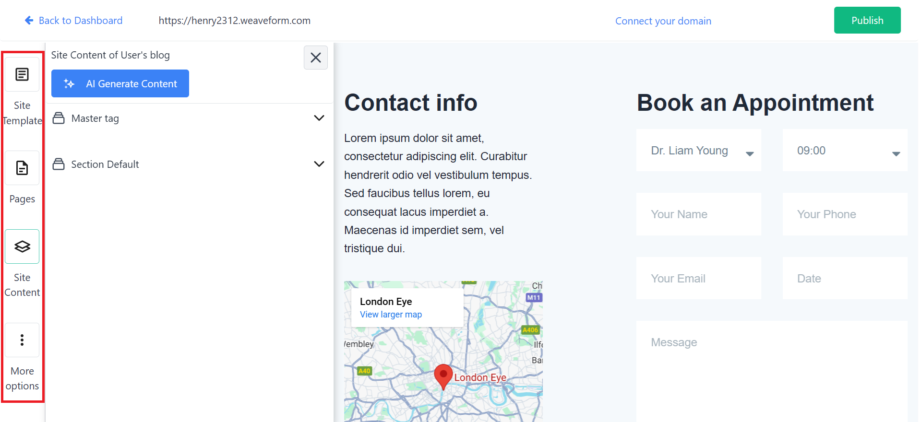Expand the Section Default chevron
Image resolution: width=921 pixels, height=422 pixels.
pyautogui.click(x=319, y=164)
